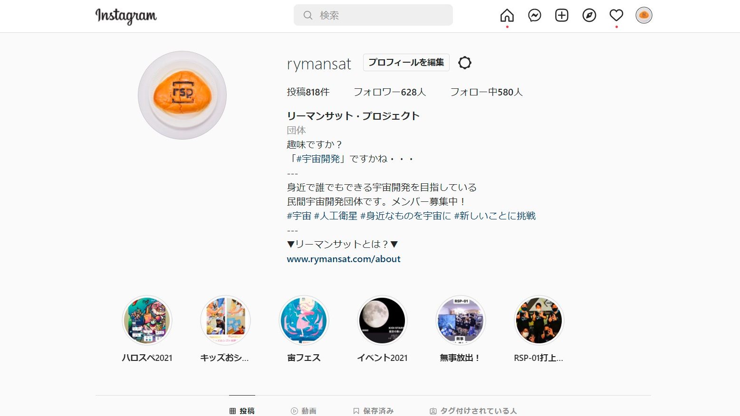
Task: Open the RSP-01打上... story highlight
Action: pos(539,329)
